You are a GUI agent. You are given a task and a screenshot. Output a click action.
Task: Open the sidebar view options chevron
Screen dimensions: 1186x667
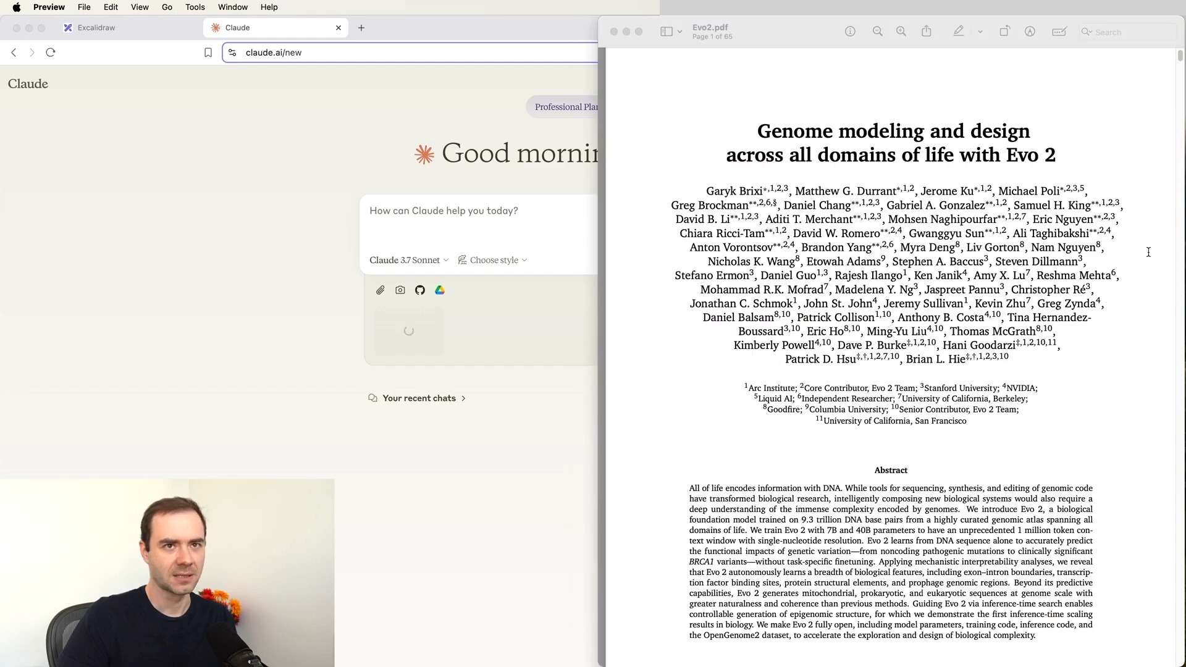[679, 31]
